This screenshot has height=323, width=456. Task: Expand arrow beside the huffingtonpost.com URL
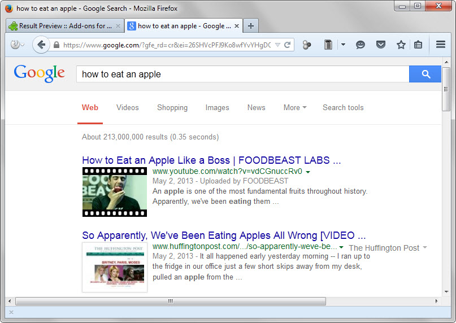[x=341, y=247]
